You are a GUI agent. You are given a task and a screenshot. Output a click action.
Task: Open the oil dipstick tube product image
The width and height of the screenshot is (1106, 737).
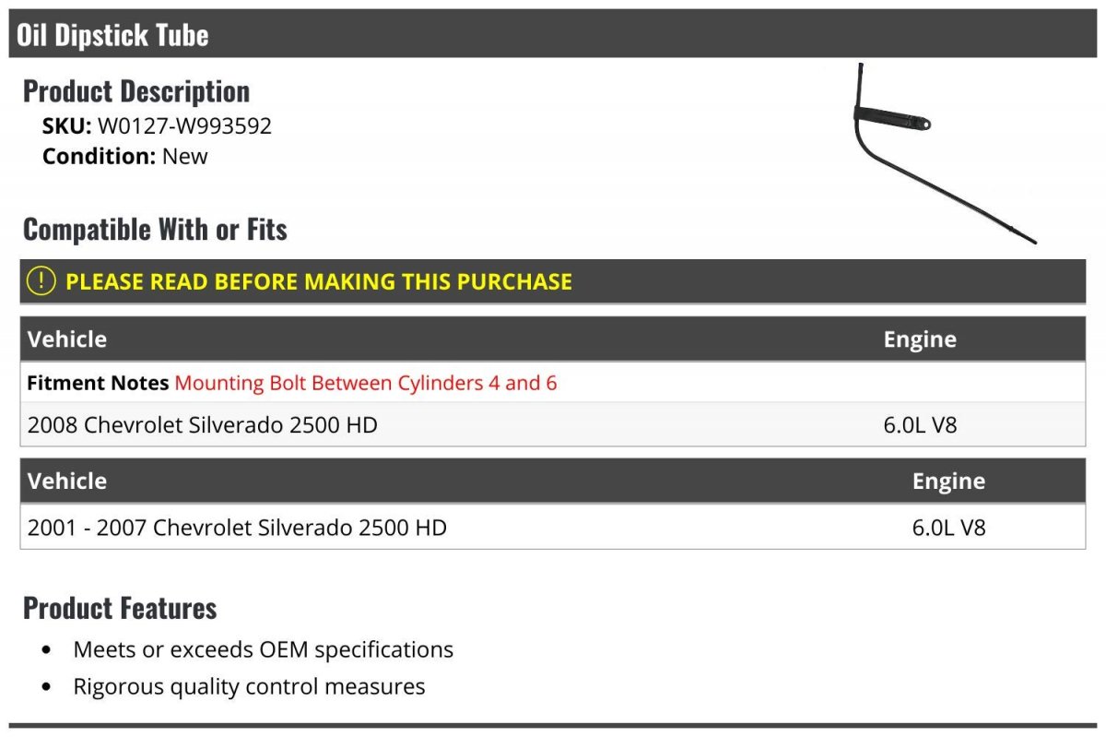945,154
